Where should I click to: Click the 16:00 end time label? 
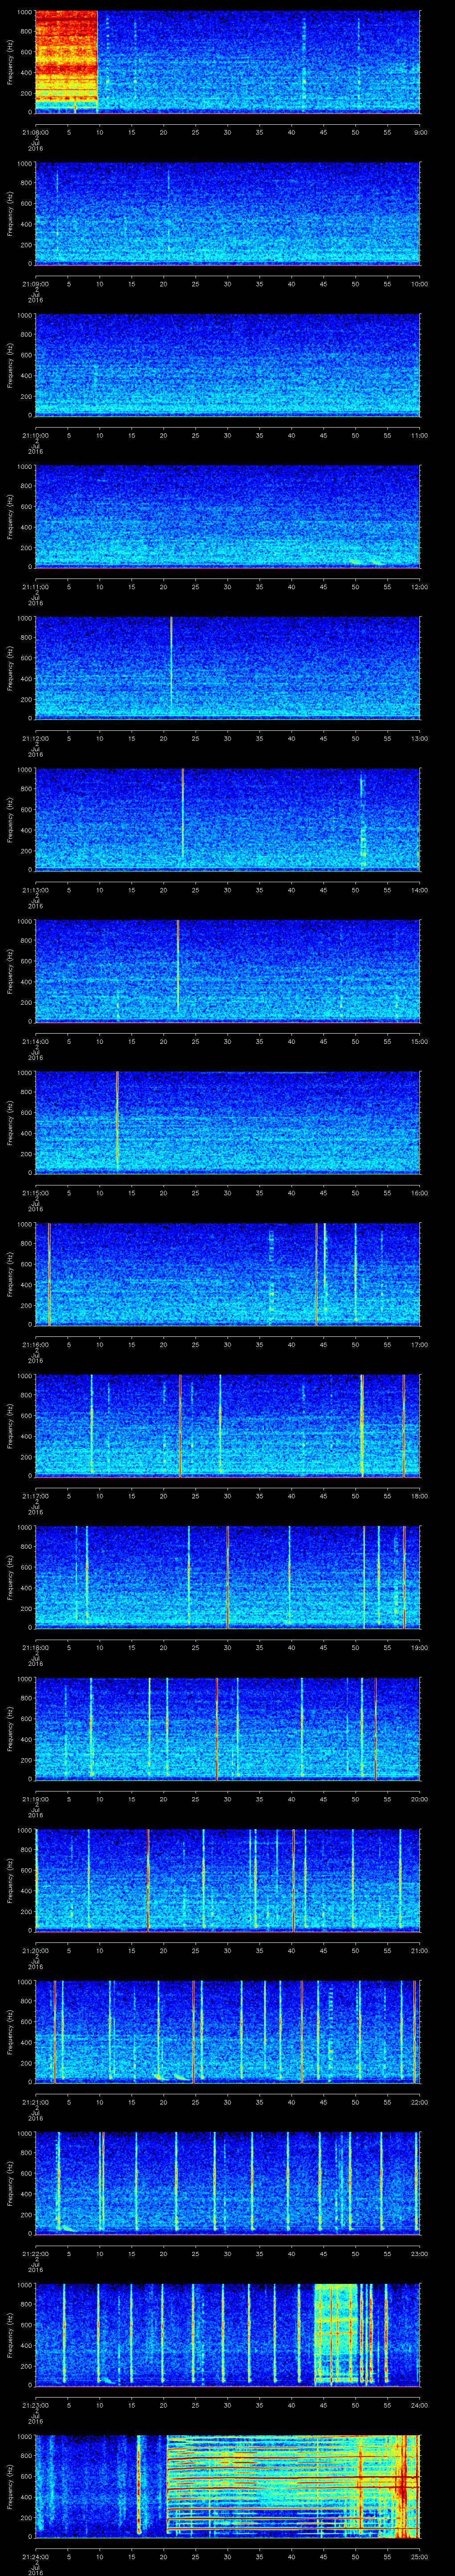click(x=420, y=1192)
